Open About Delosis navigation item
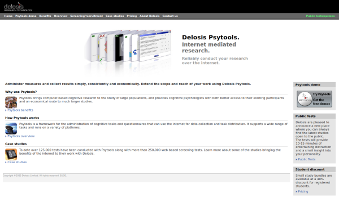The height and width of the screenshot is (211, 339). (x=149, y=16)
